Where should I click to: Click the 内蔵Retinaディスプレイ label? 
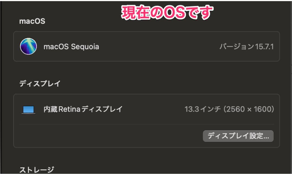pos(83,109)
